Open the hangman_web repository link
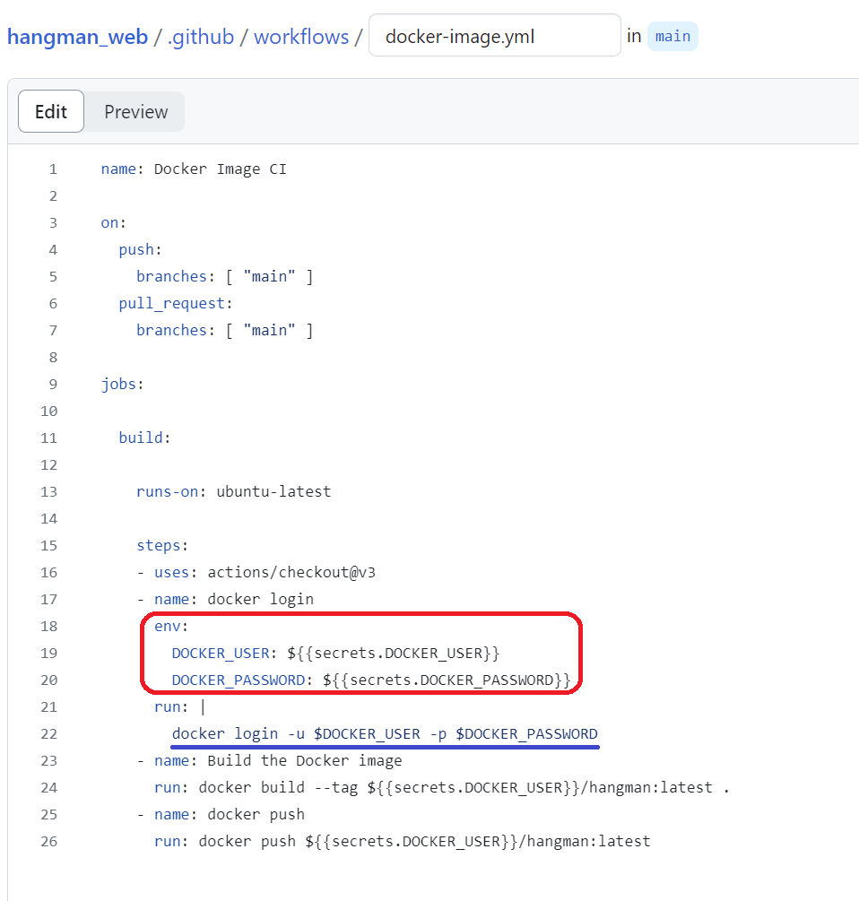Screen dimensions: 859x901 pos(78,37)
